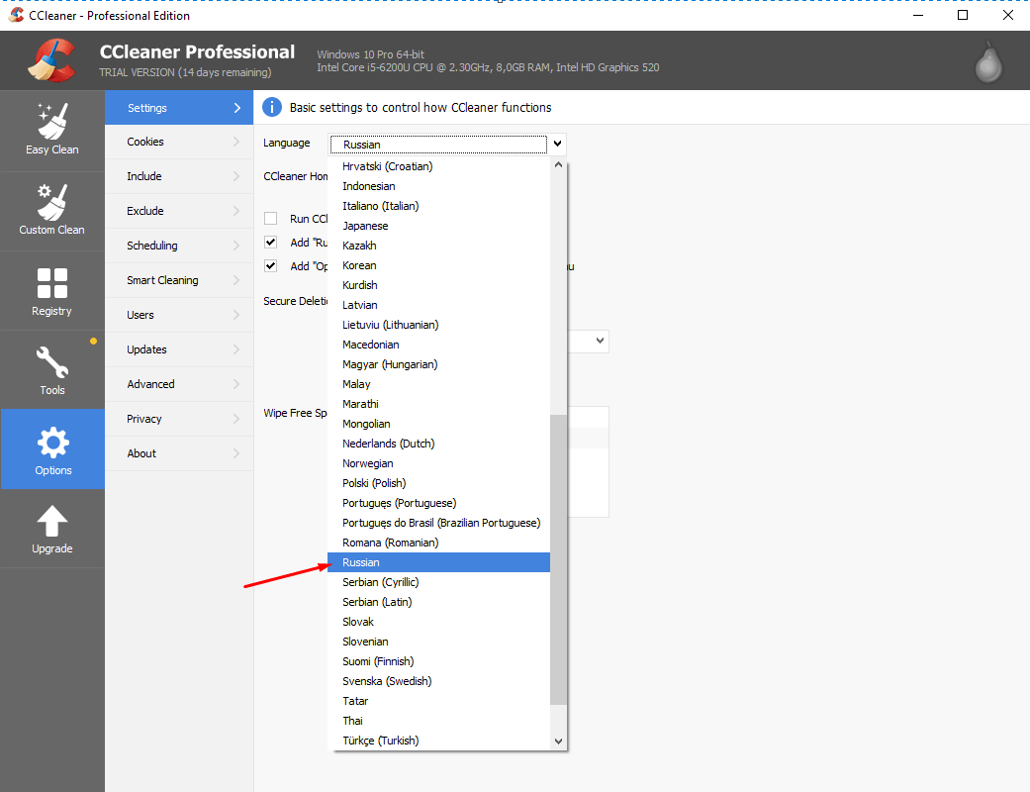Open the Easy Clean section
The width and height of the screenshot is (1030, 792).
pyautogui.click(x=51, y=130)
